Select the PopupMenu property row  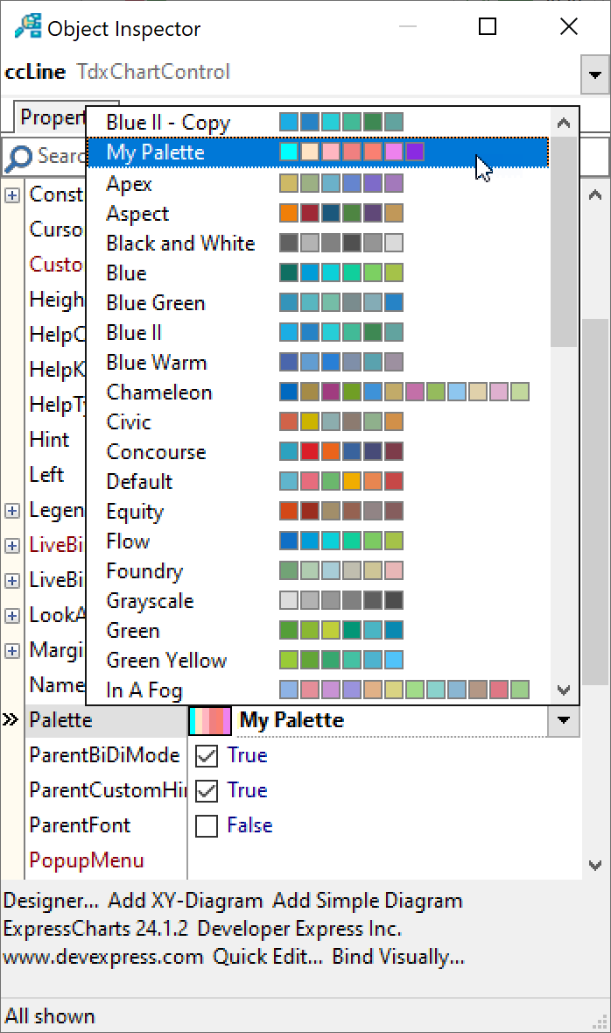point(86,860)
